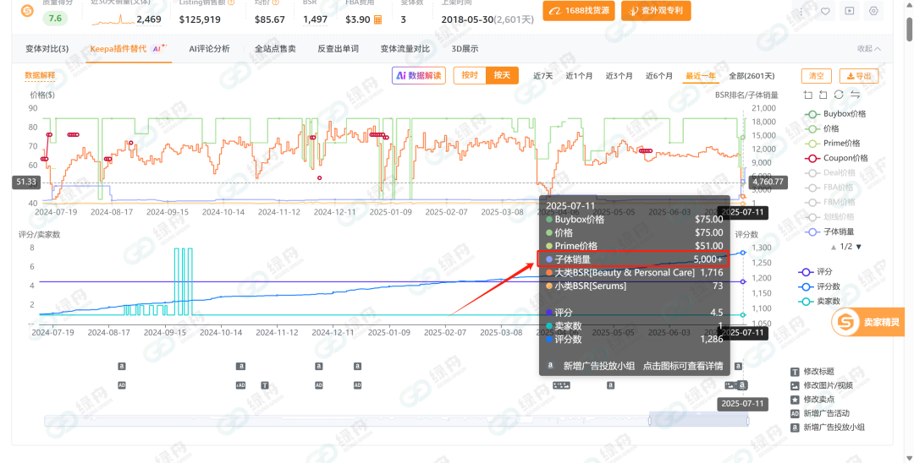Screen dimensions: 914x463
Task: Select the 近6个月 time range
Action: tap(659, 76)
